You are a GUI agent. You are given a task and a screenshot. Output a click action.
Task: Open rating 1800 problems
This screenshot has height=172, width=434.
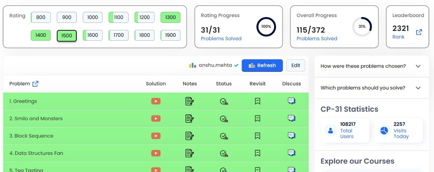click(144, 35)
